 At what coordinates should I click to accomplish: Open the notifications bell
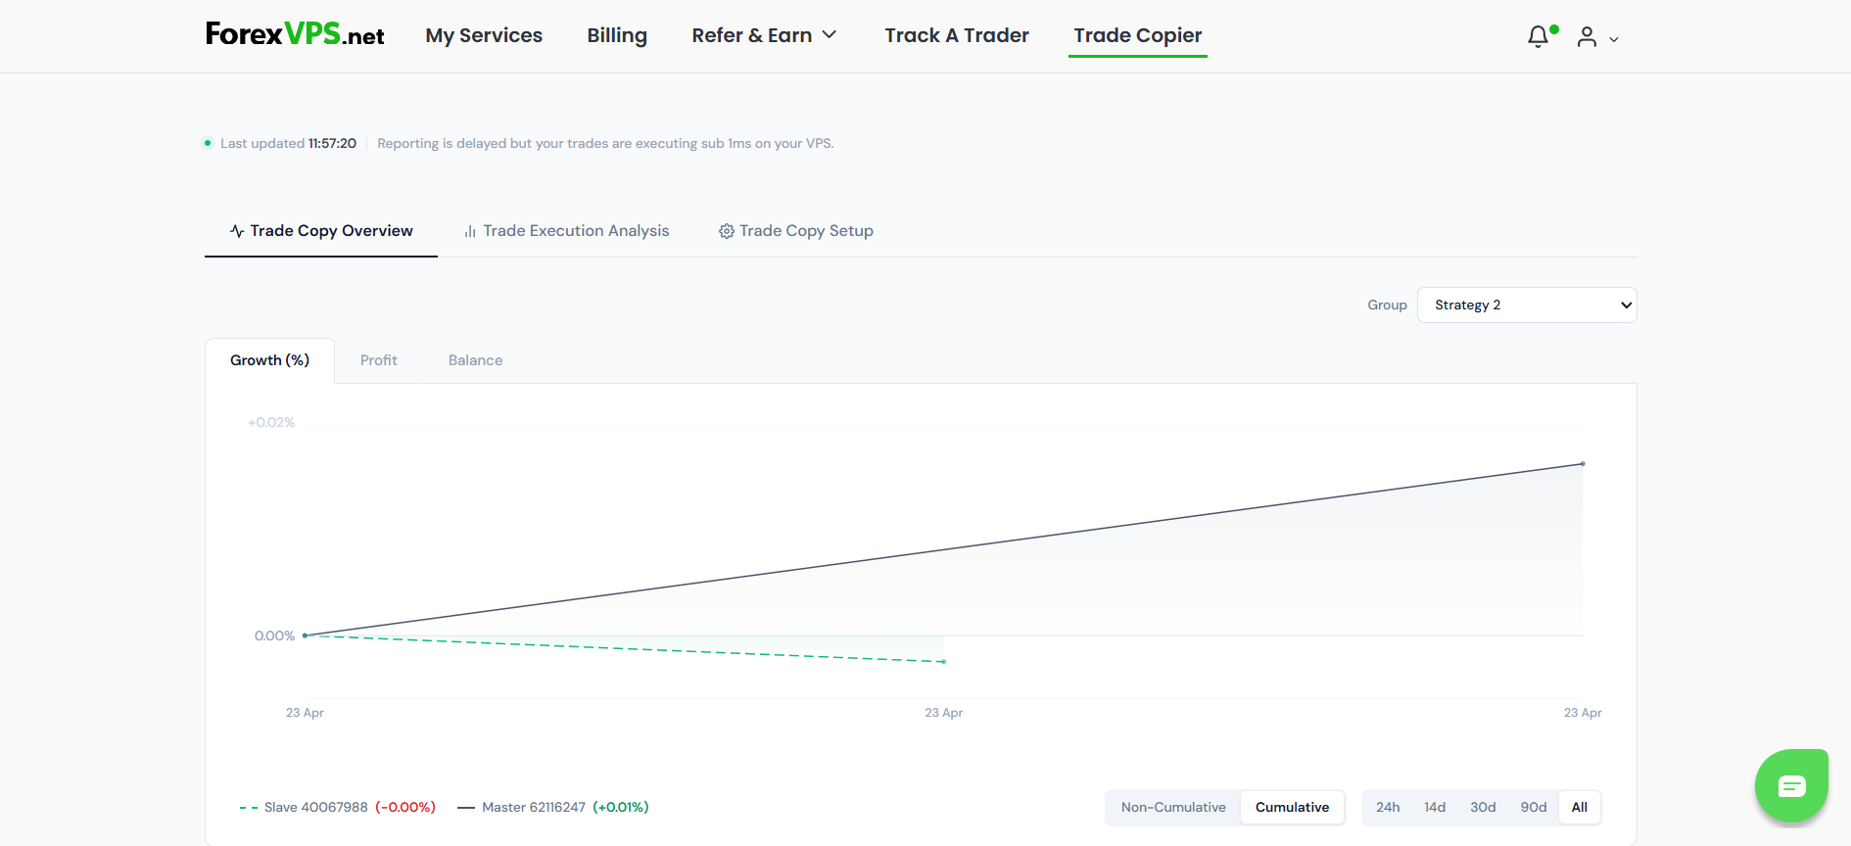[x=1540, y=37]
